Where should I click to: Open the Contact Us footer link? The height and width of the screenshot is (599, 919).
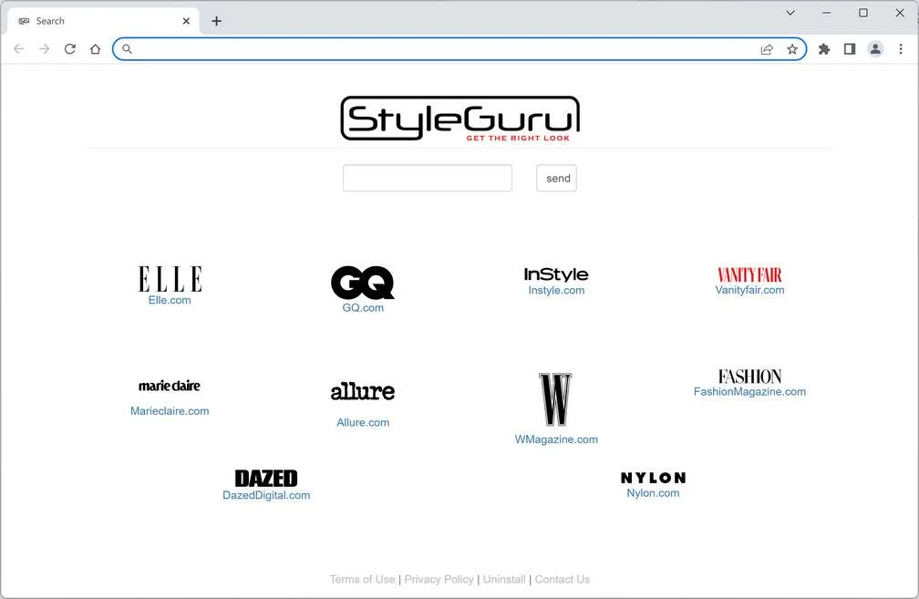click(562, 579)
